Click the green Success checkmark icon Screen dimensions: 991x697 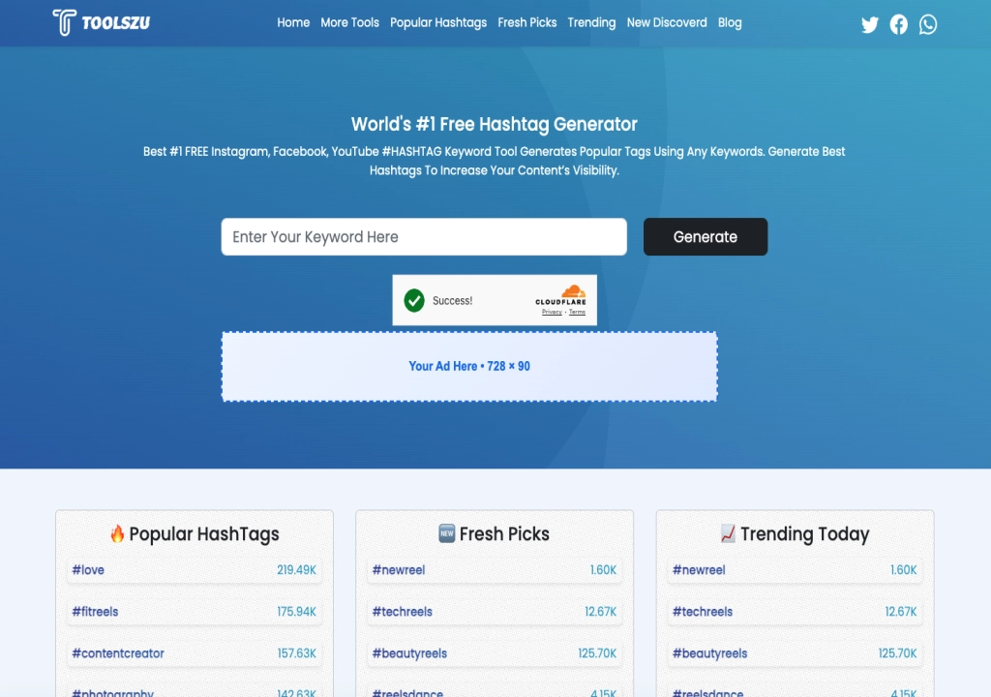click(x=414, y=300)
